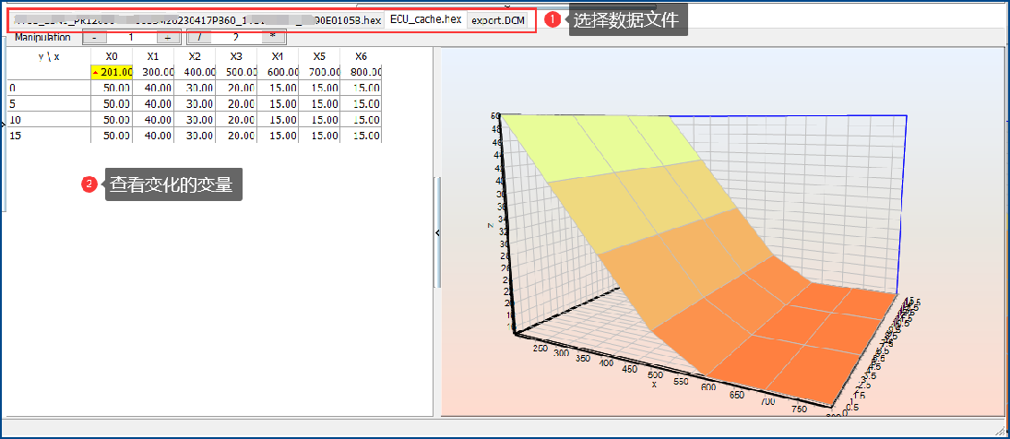Switch to the ECU_cache.hex tab
The width and height of the screenshot is (1010, 439).
click(x=425, y=19)
